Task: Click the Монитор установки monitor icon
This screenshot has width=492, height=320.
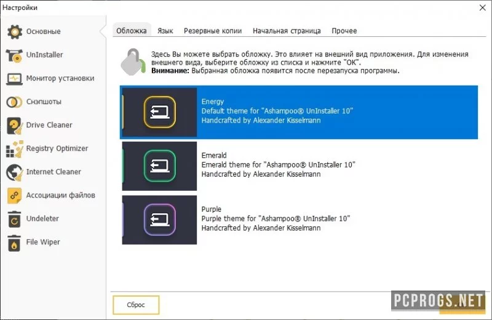Action: (14, 79)
